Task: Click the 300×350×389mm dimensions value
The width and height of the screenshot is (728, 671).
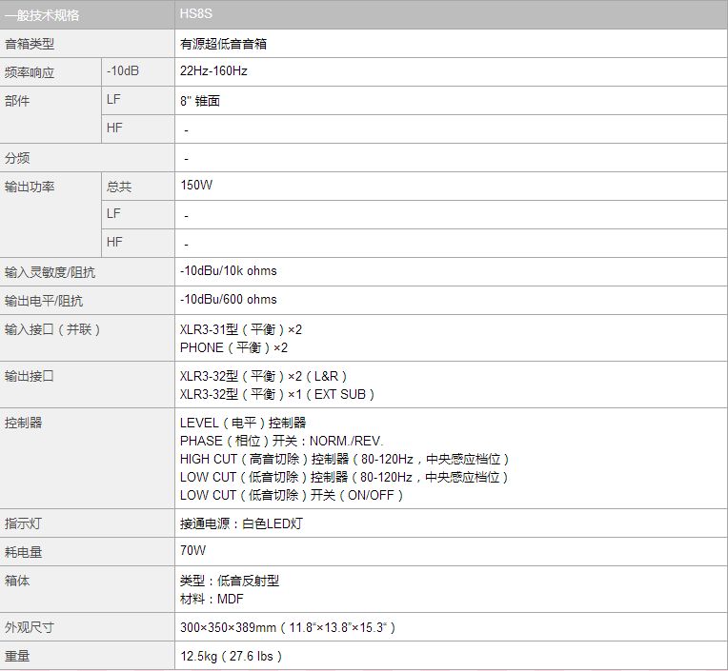Action: [x=288, y=627]
